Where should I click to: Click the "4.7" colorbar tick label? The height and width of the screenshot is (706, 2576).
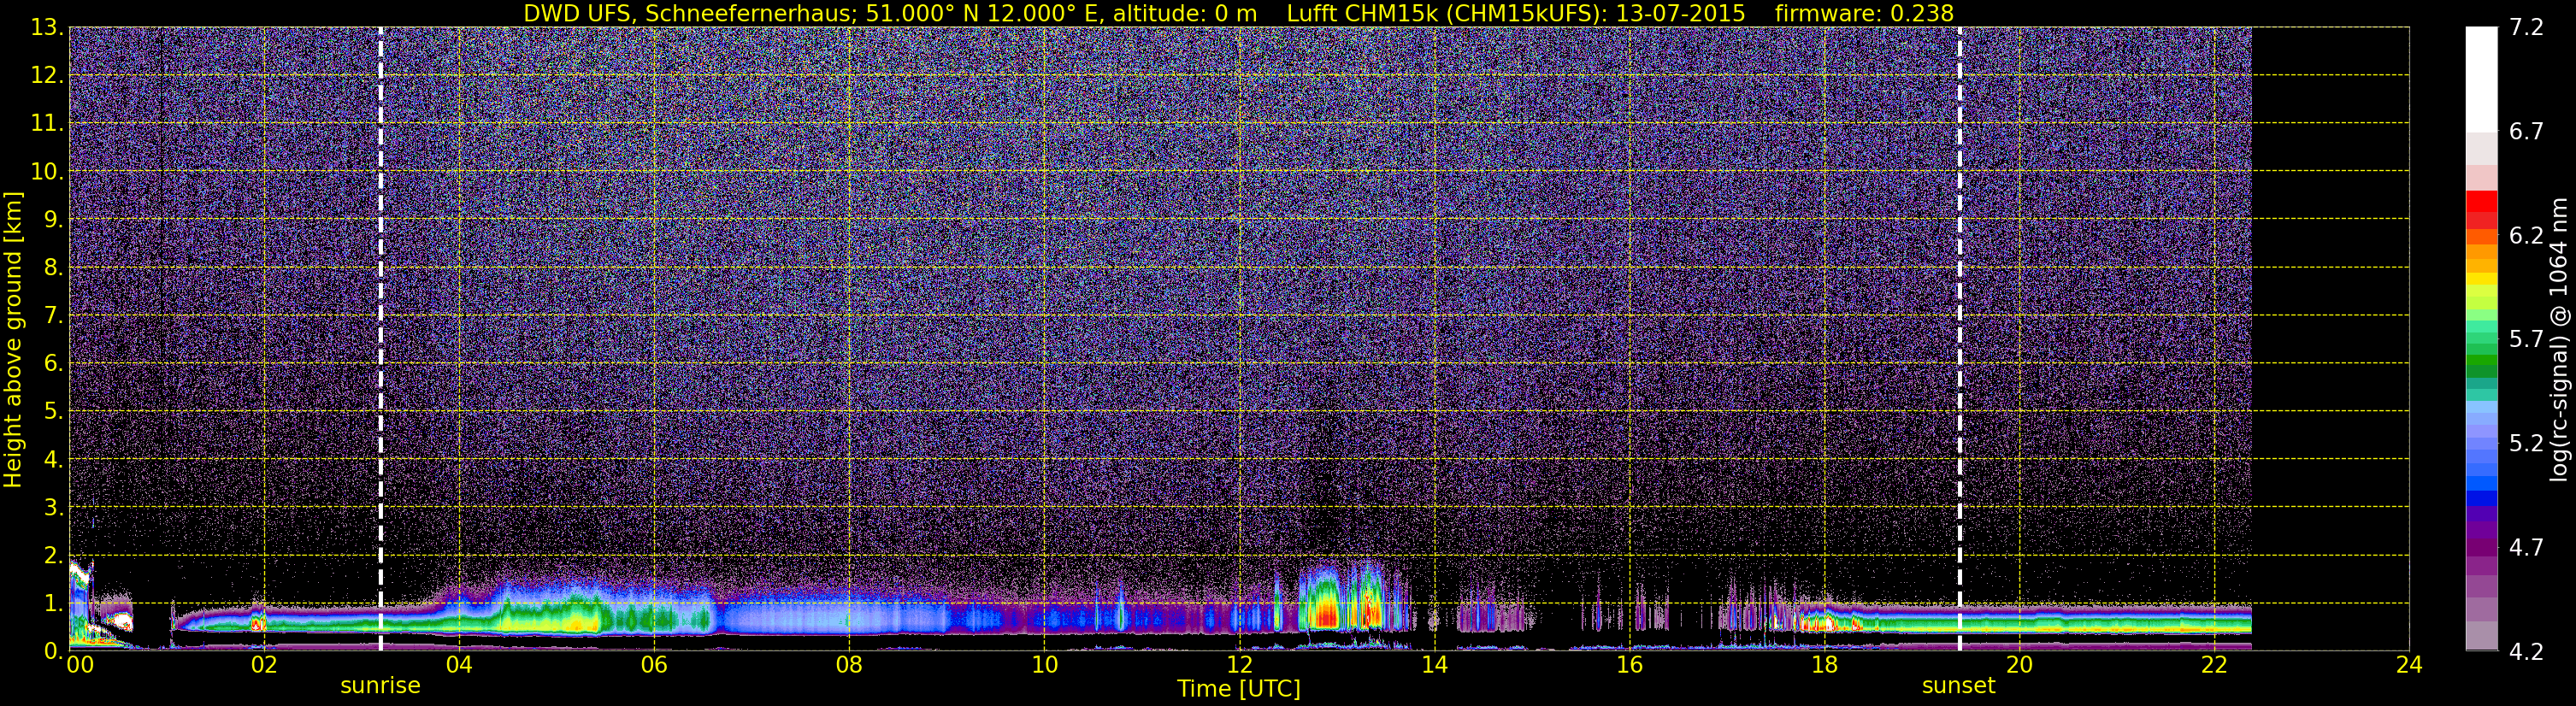pyautogui.click(x=2526, y=548)
